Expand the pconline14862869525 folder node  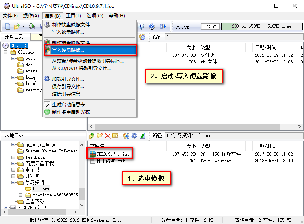(21, 195)
